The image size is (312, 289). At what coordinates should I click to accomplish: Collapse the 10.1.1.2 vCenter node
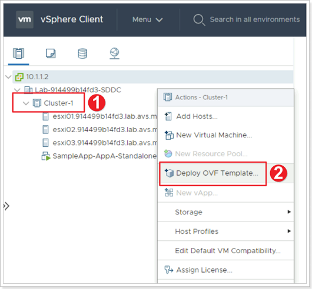tap(8, 77)
